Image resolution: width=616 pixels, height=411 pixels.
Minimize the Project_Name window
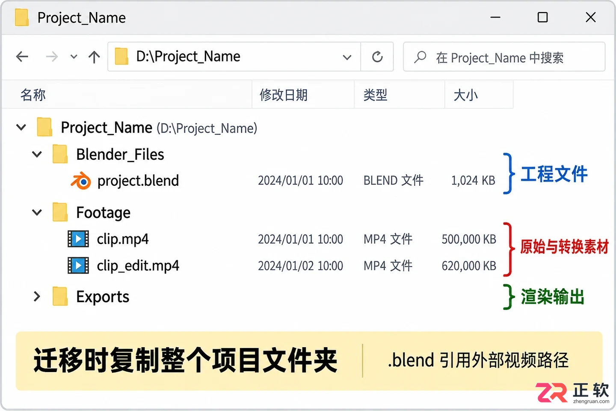point(495,17)
